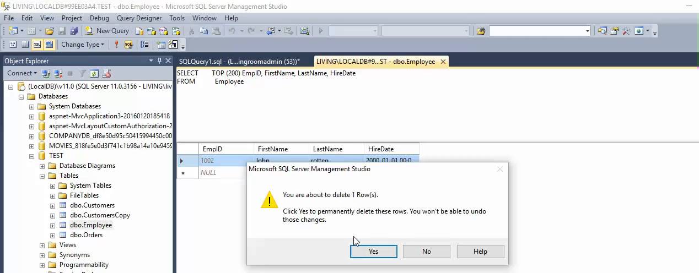Open the Change Type dropdown
This screenshot has height=273, width=699.
pyautogui.click(x=83, y=45)
